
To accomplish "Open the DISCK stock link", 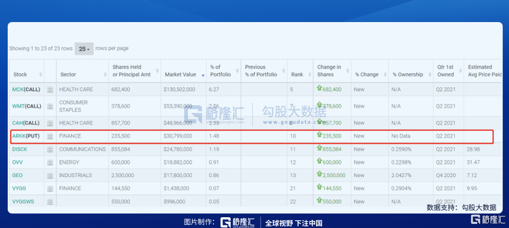I will (x=21, y=149).
